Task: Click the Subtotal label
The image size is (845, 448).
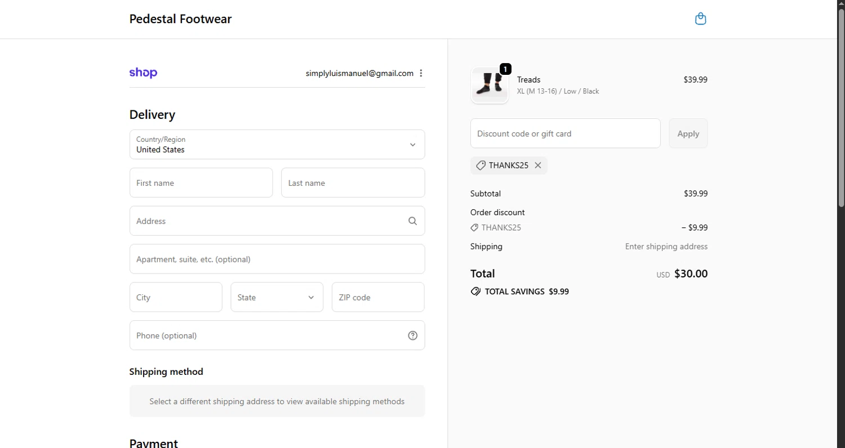Action: (486, 194)
